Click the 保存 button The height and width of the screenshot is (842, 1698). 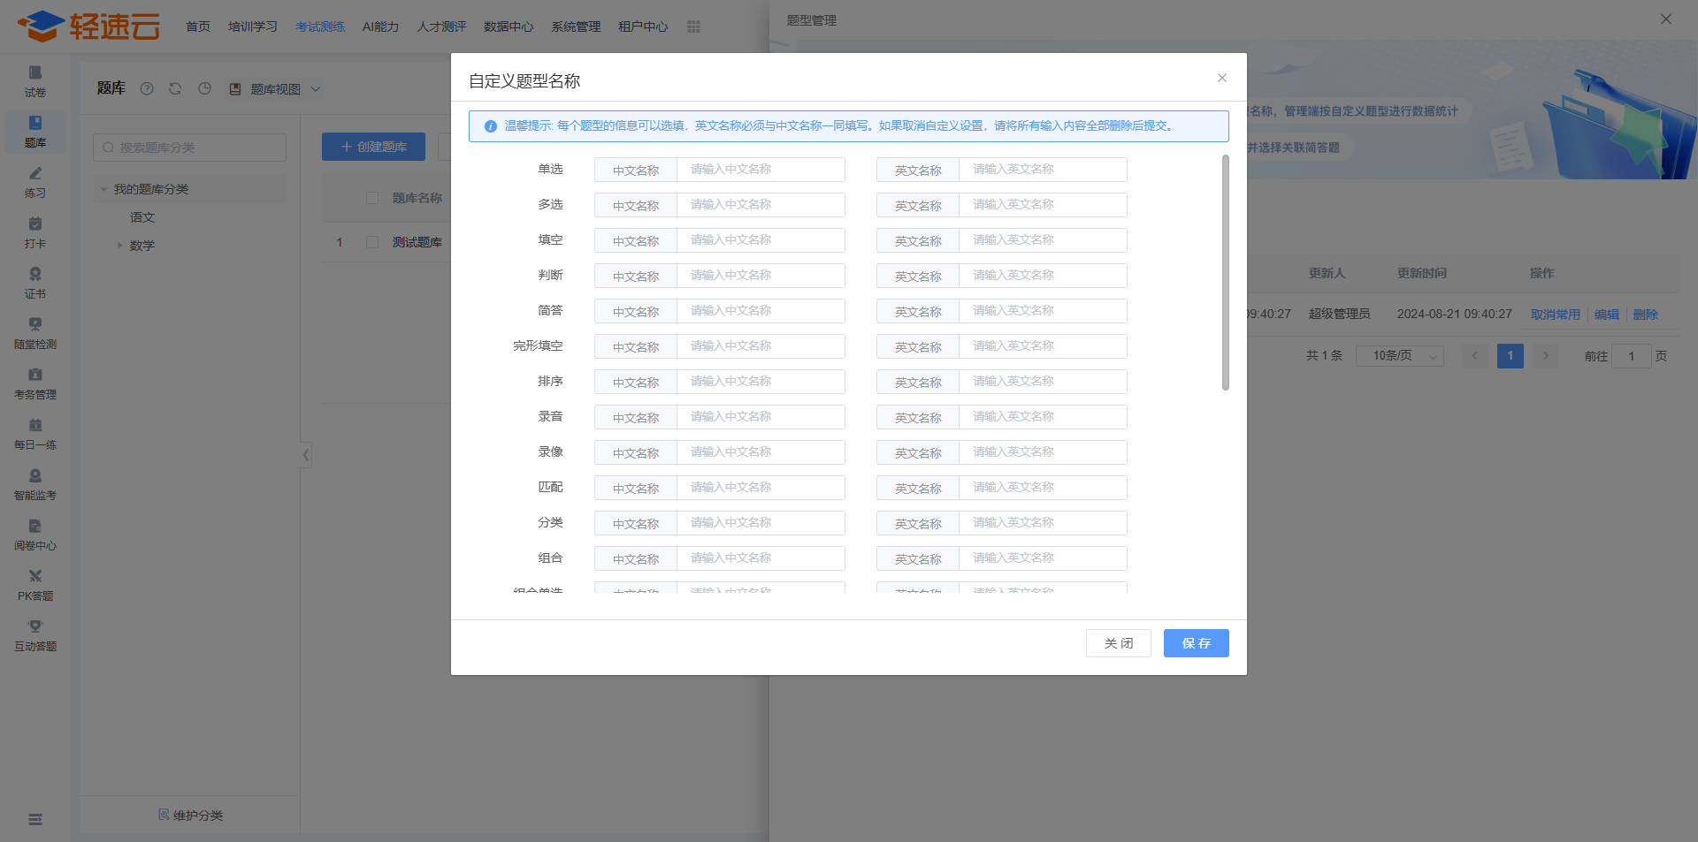tap(1196, 643)
